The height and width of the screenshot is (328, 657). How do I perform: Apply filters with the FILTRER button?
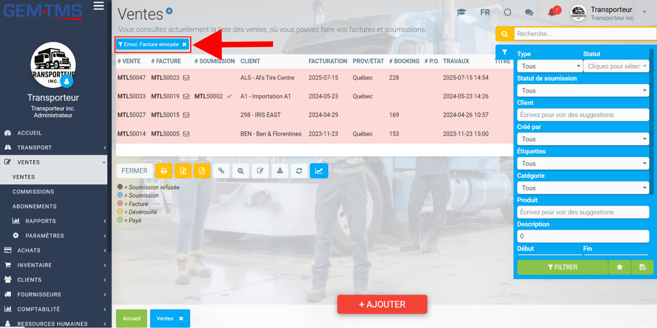[x=562, y=267]
